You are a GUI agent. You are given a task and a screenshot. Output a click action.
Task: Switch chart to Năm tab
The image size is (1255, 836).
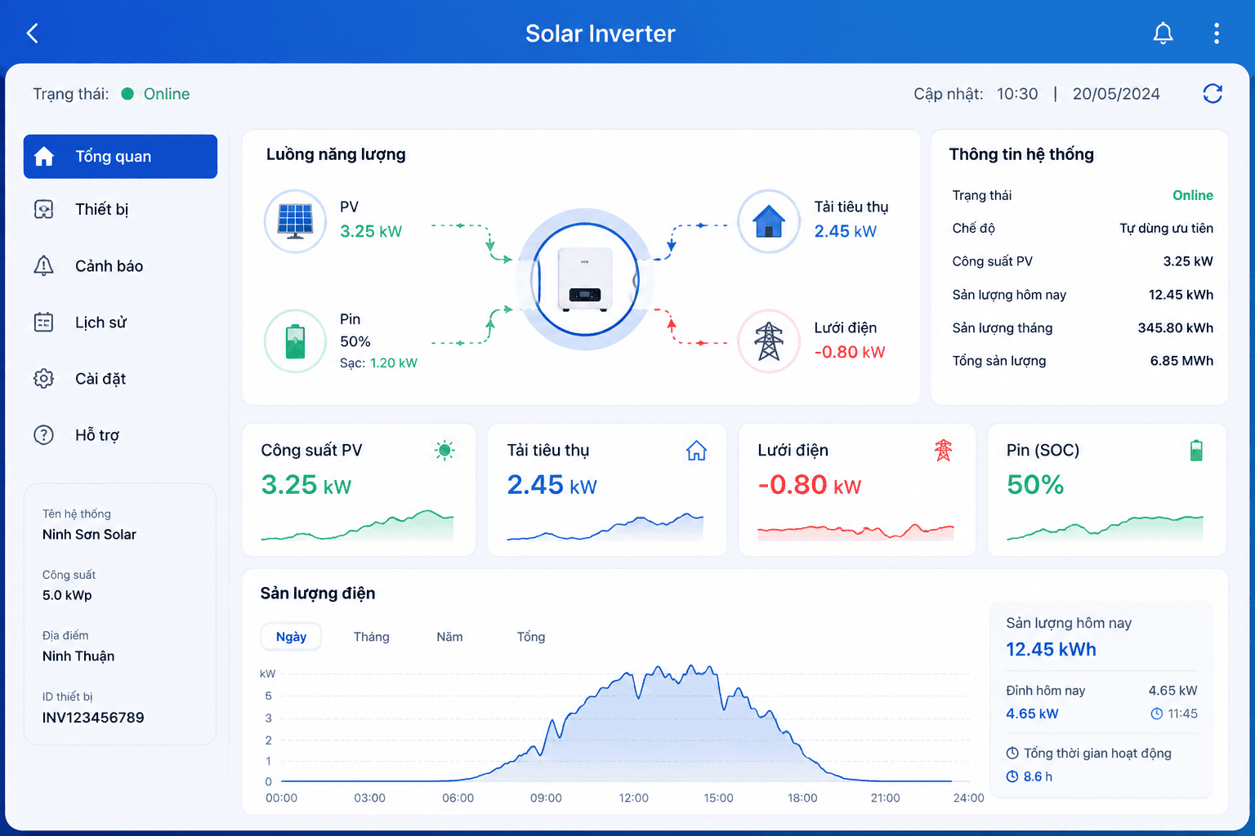[449, 637]
